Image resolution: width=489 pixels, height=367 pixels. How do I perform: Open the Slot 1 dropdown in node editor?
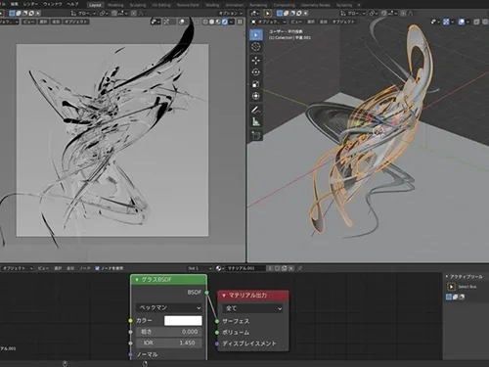[200, 268]
